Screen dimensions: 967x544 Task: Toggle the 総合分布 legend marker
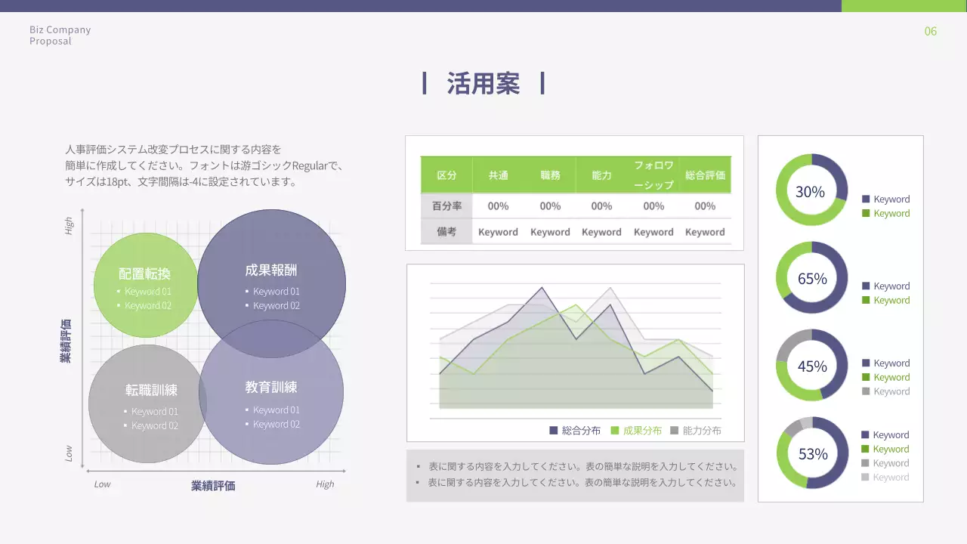tap(552, 430)
